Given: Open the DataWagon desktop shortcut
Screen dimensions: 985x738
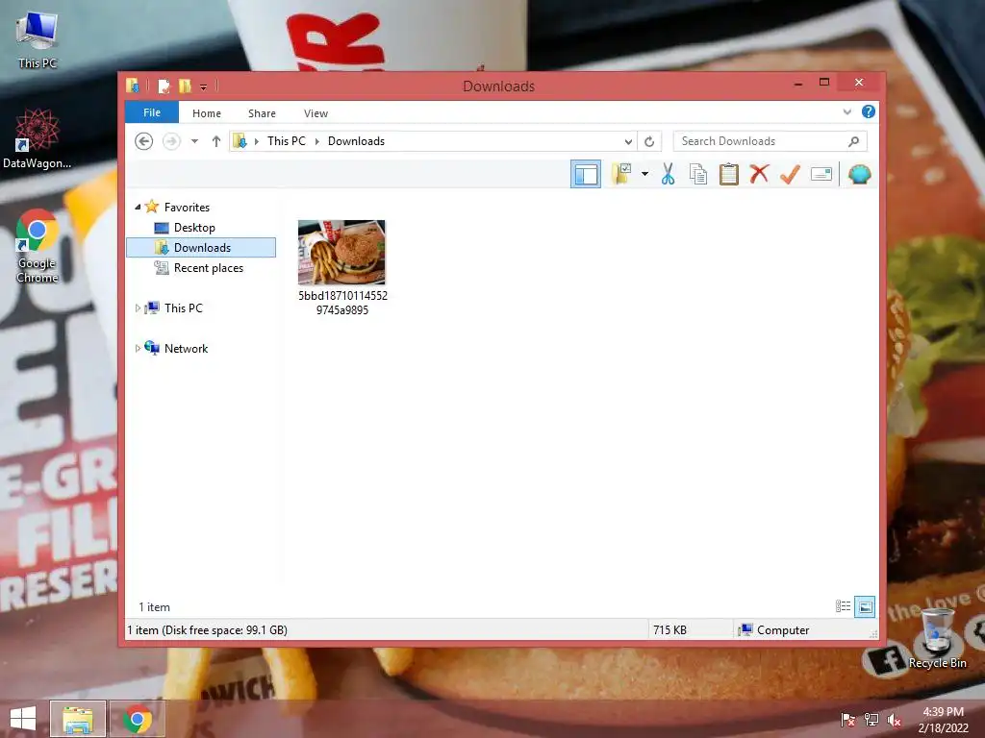Looking at the screenshot, I should [x=38, y=138].
